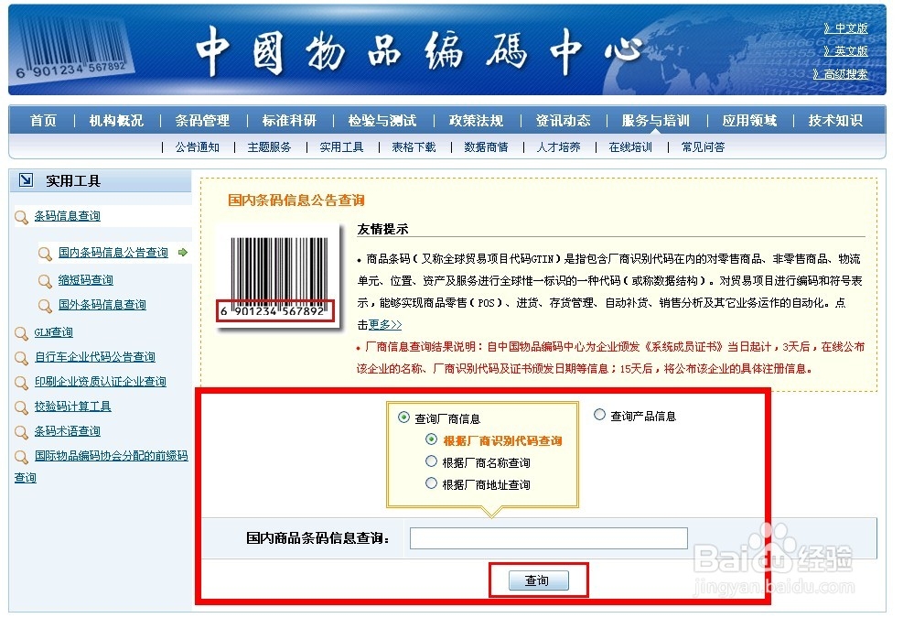The image size is (903, 618).
Task: Click 国内条码信息公告查询 page heading
Action: point(296,200)
